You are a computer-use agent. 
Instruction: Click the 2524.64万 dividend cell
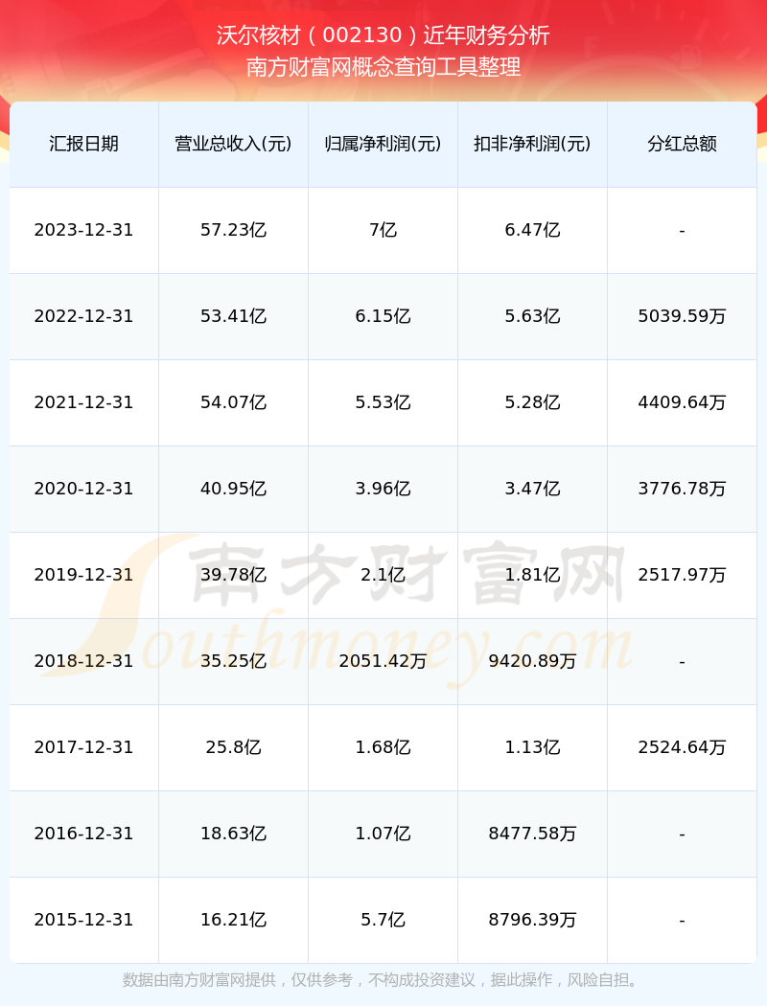tap(683, 747)
